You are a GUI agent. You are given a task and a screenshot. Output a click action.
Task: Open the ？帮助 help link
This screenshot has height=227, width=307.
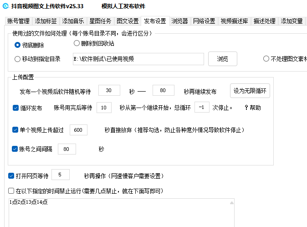click(253, 108)
